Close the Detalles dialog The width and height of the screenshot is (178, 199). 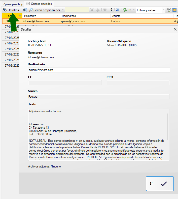tap(175, 30)
